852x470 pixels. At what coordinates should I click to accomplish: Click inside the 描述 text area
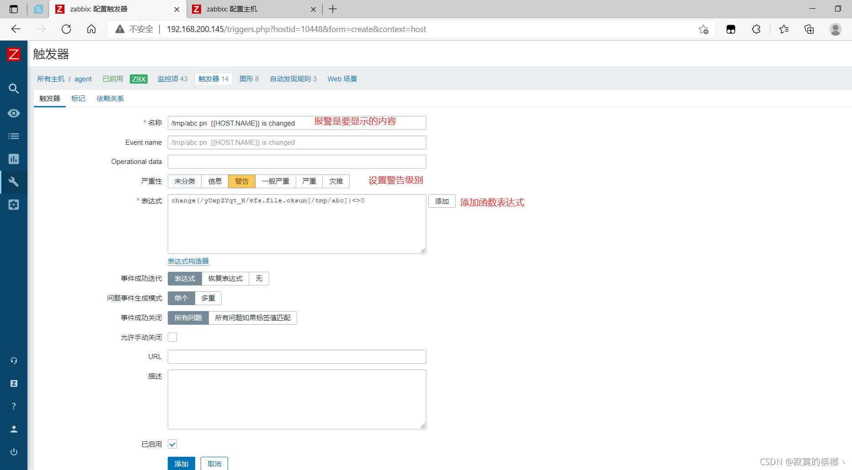click(297, 399)
